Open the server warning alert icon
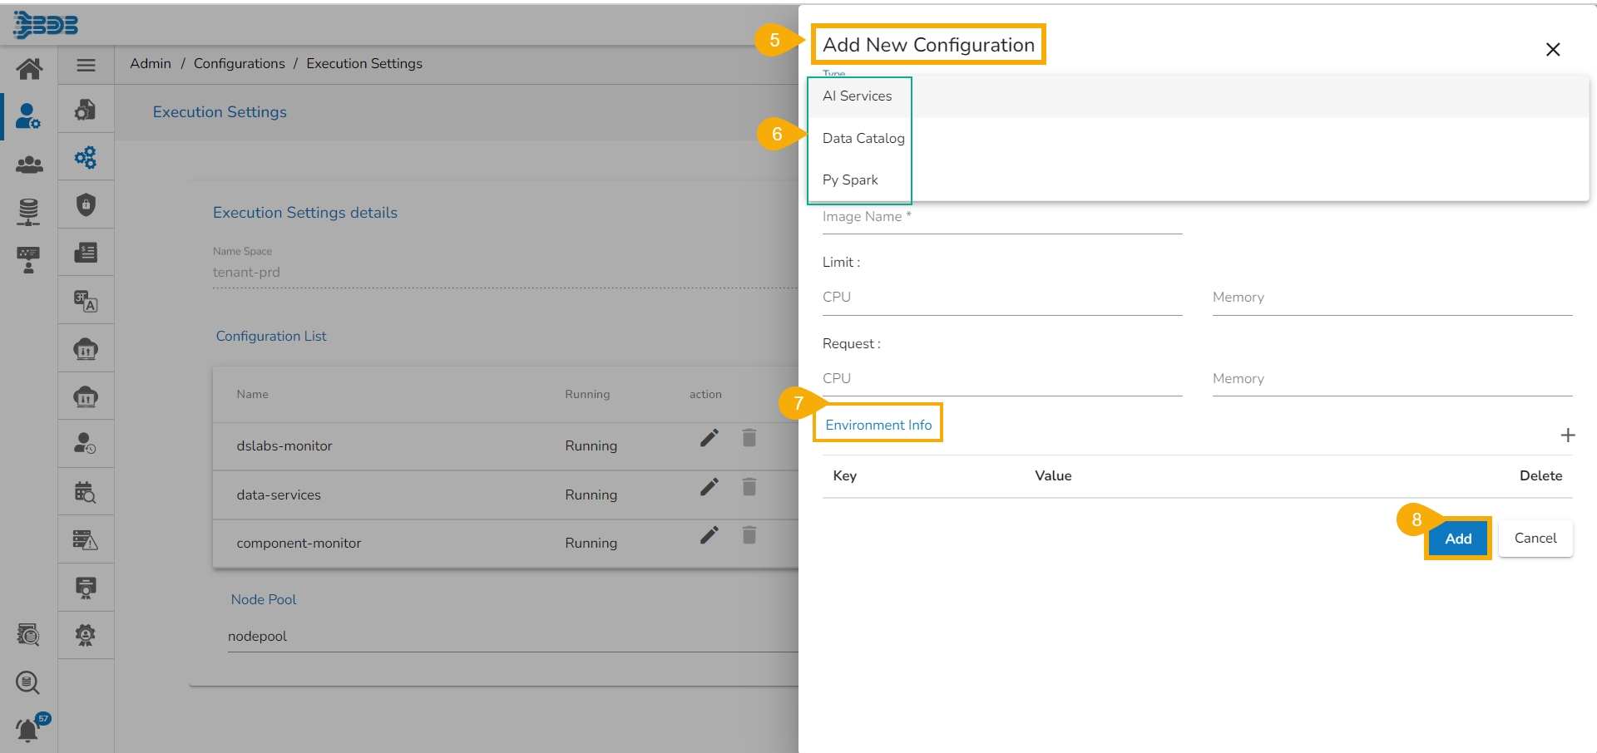Image resolution: width=1597 pixels, height=753 pixels. [x=86, y=540]
